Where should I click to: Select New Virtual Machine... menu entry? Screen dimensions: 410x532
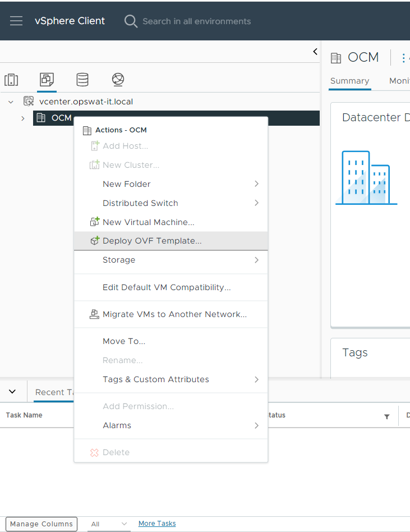pos(171,222)
